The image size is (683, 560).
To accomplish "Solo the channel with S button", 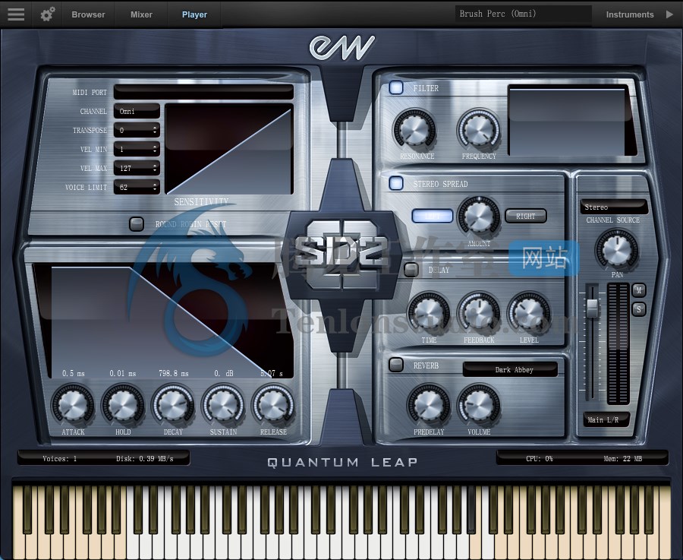I will point(638,309).
